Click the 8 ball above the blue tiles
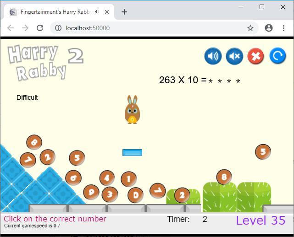294x237 pixels. 34,142
